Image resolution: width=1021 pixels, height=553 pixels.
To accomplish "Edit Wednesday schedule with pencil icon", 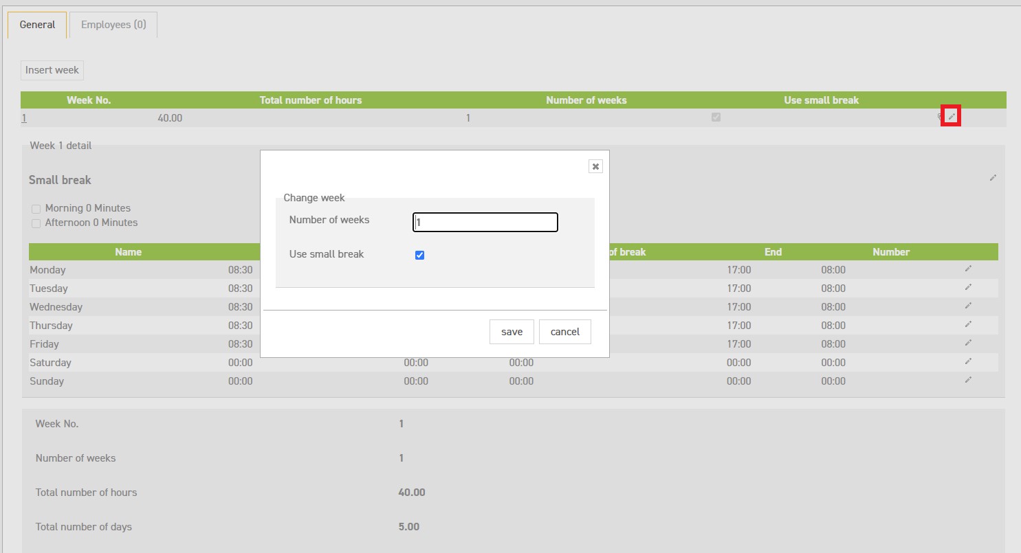I will [x=968, y=306].
